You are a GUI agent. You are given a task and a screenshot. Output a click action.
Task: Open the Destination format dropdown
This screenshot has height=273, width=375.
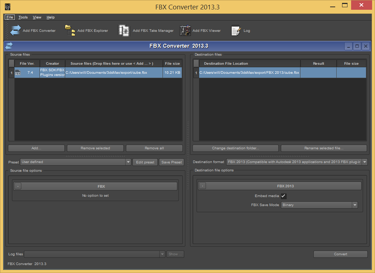coord(365,162)
